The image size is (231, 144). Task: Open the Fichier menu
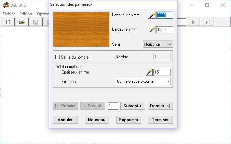click(x=9, y=14)
